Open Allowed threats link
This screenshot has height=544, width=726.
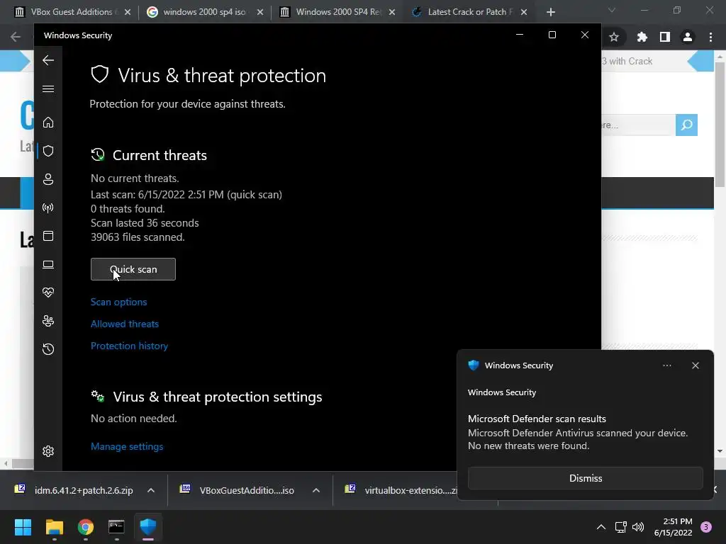(125, 324)
